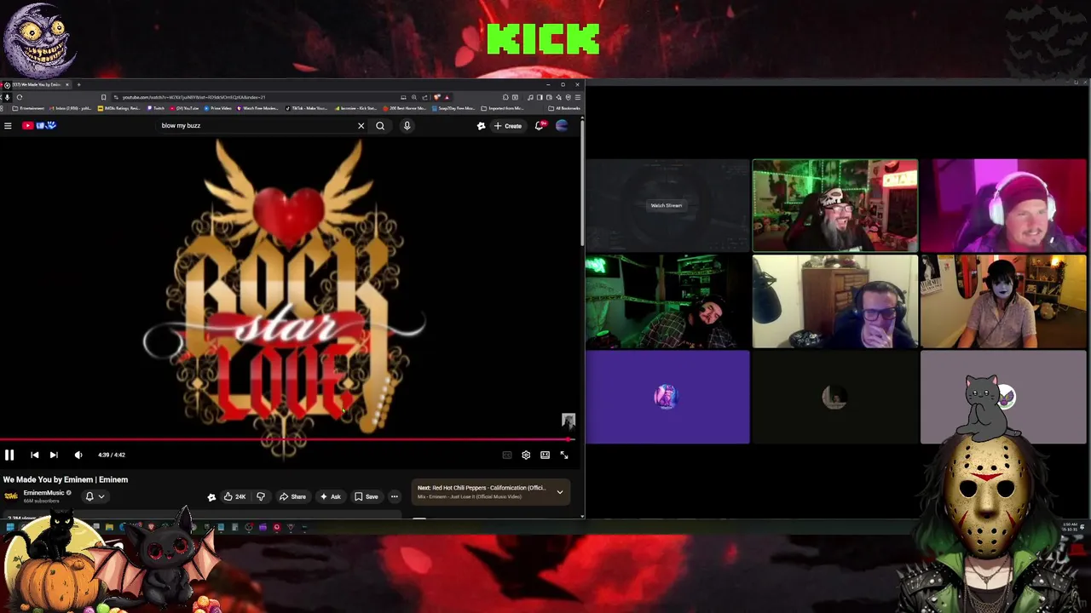Open the TikTok bookmark
Viewport: 1091px width, 613px height.
pyautogui.click(x=305, y=108)
